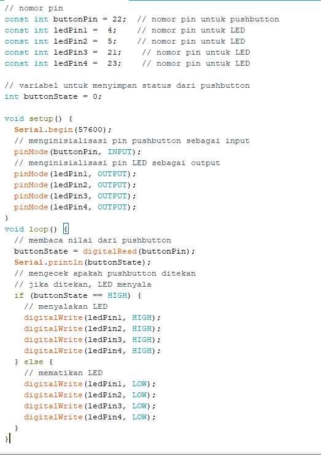
Task: Place cursor on buttonPin = 22 declaration
Action: coord(65,19)
